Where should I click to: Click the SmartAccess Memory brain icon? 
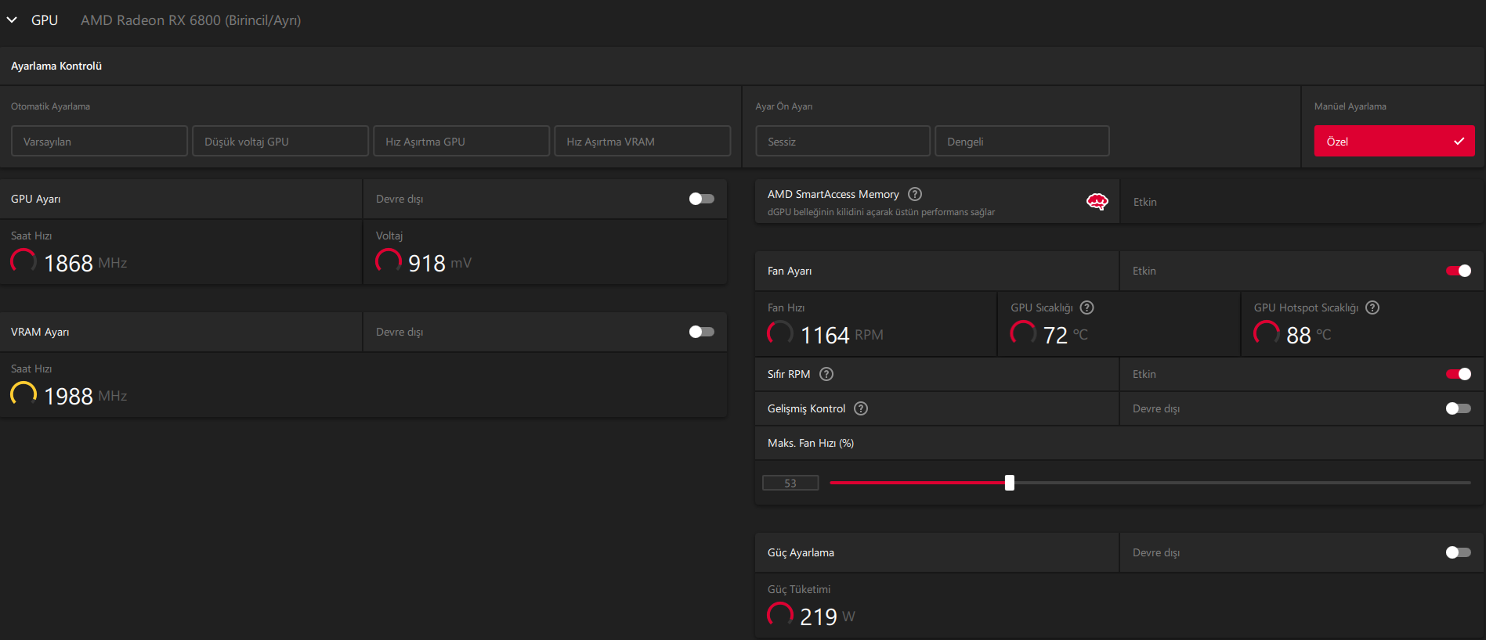pos(1097,202)
